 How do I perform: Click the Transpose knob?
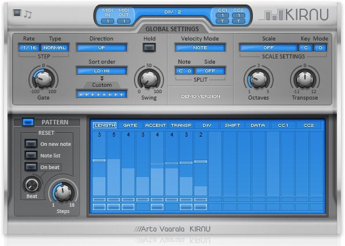click(305, 79)
